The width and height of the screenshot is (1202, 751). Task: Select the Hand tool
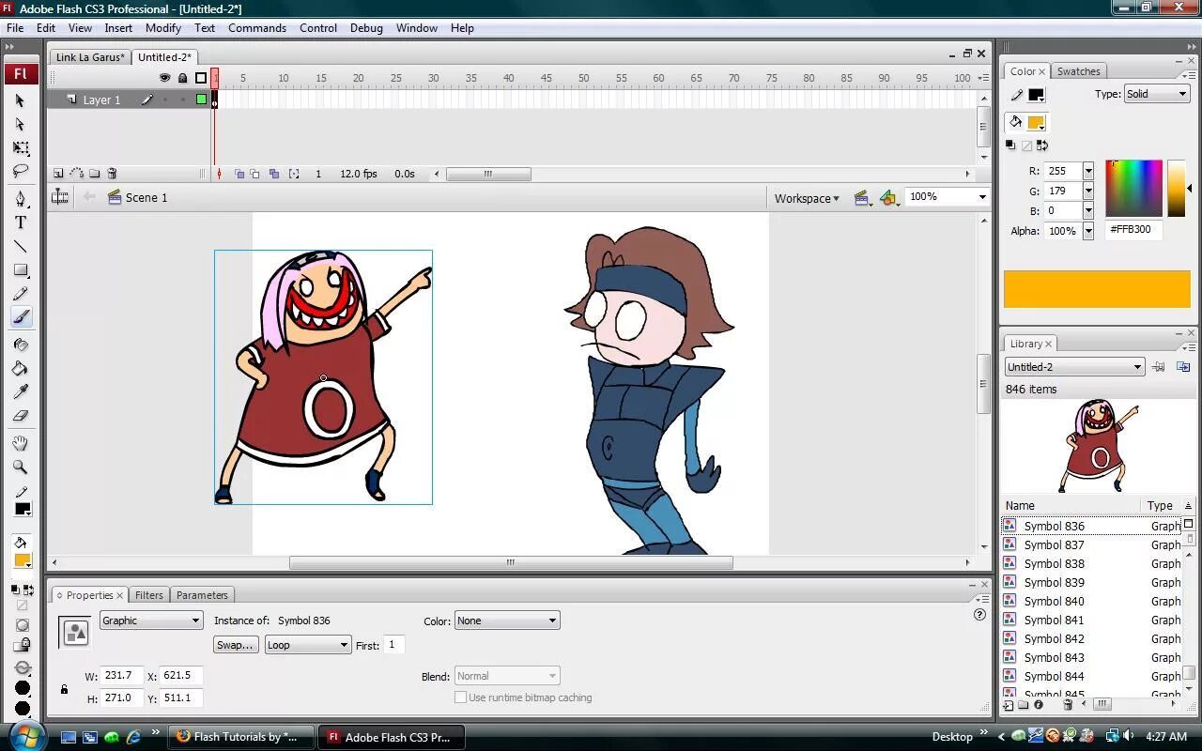tap(21, 443)
